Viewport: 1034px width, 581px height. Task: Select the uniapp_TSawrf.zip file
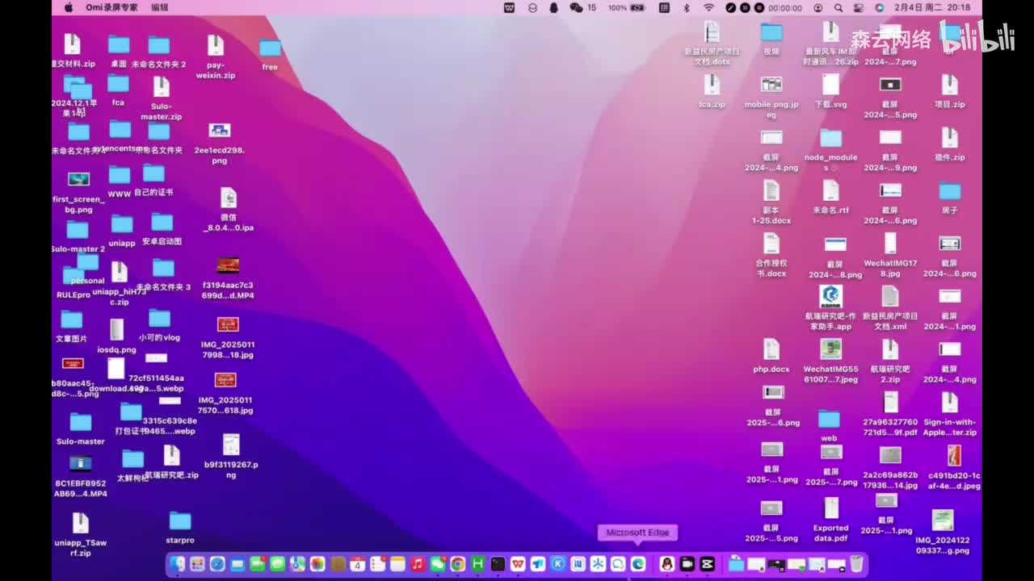pos(81,535)
